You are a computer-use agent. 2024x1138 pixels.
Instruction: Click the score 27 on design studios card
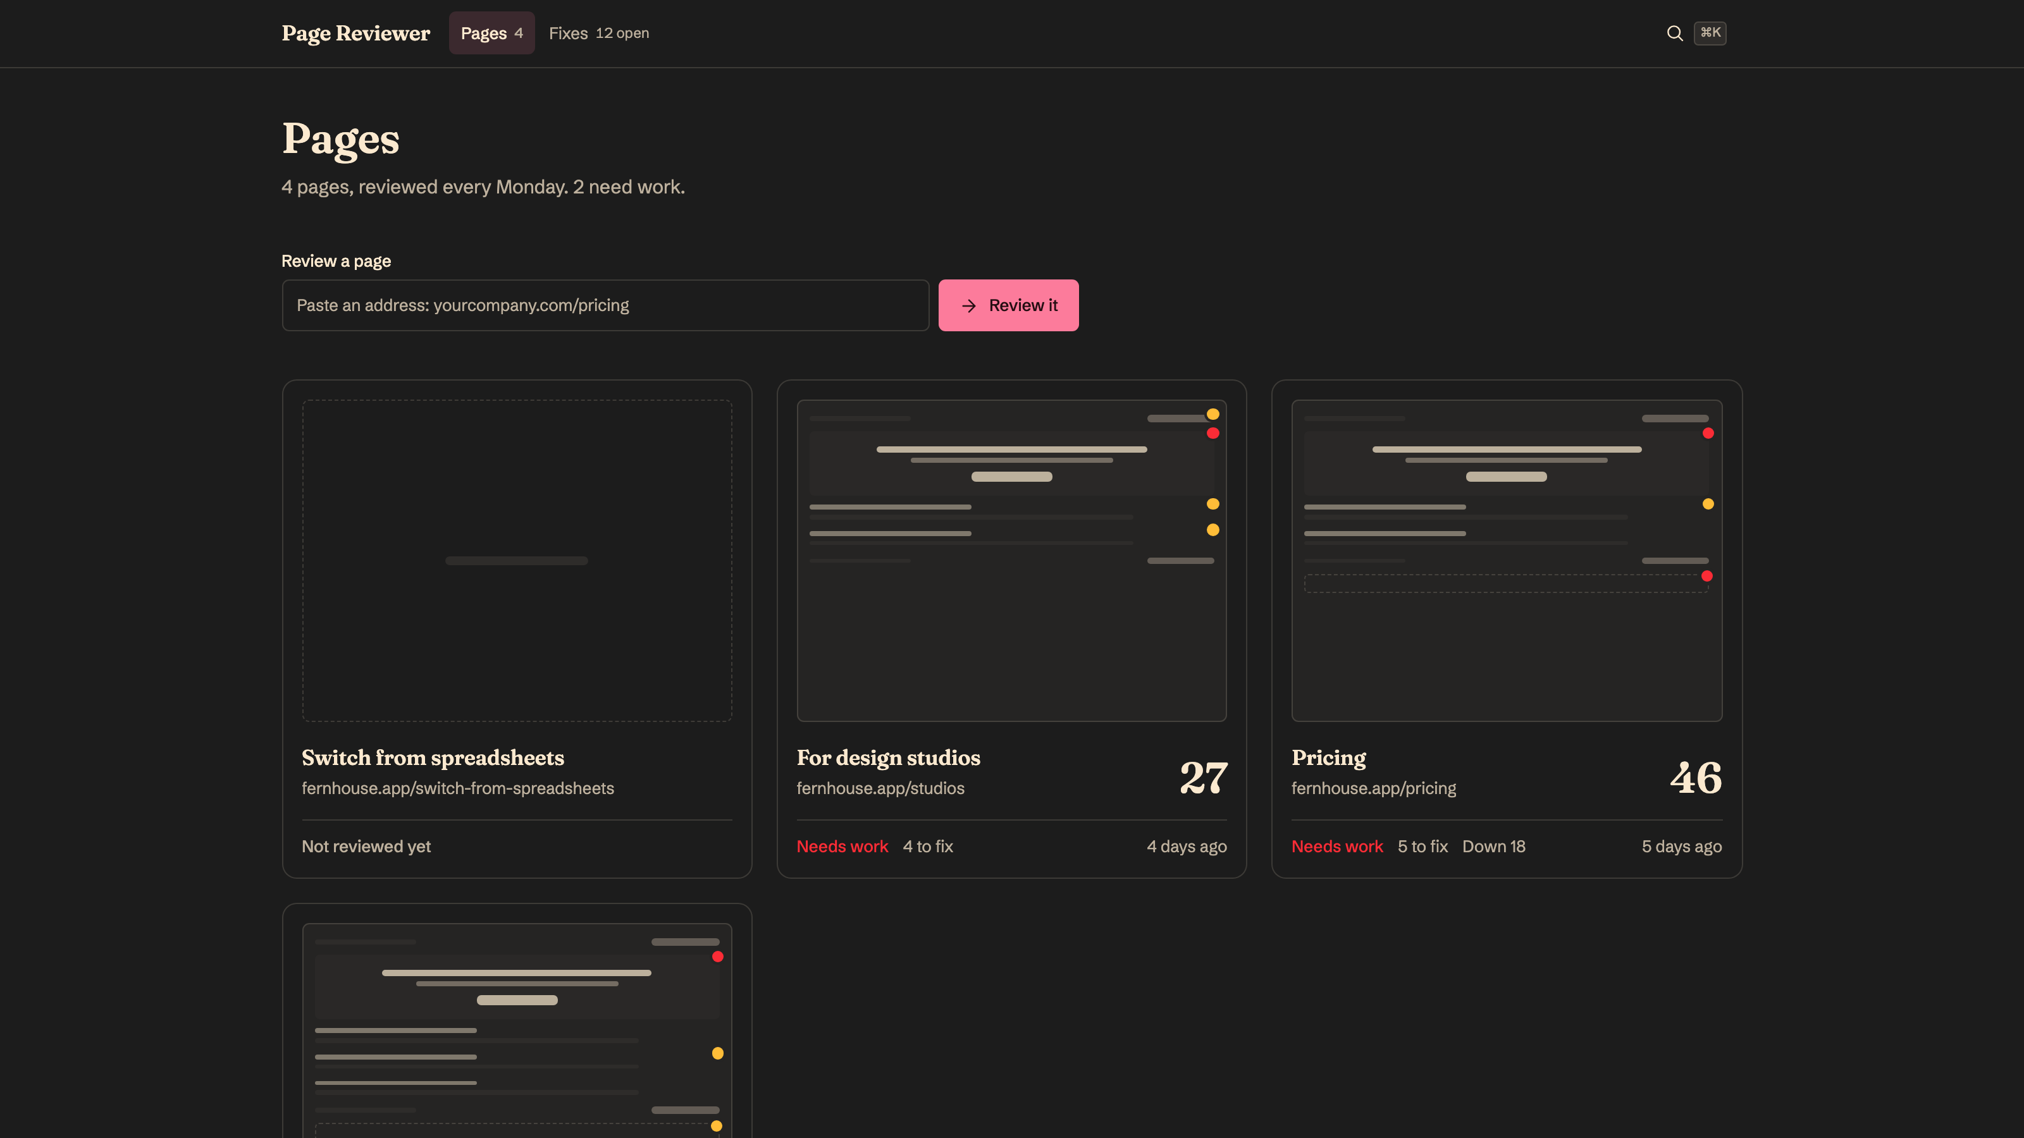tap(1203, 778)
